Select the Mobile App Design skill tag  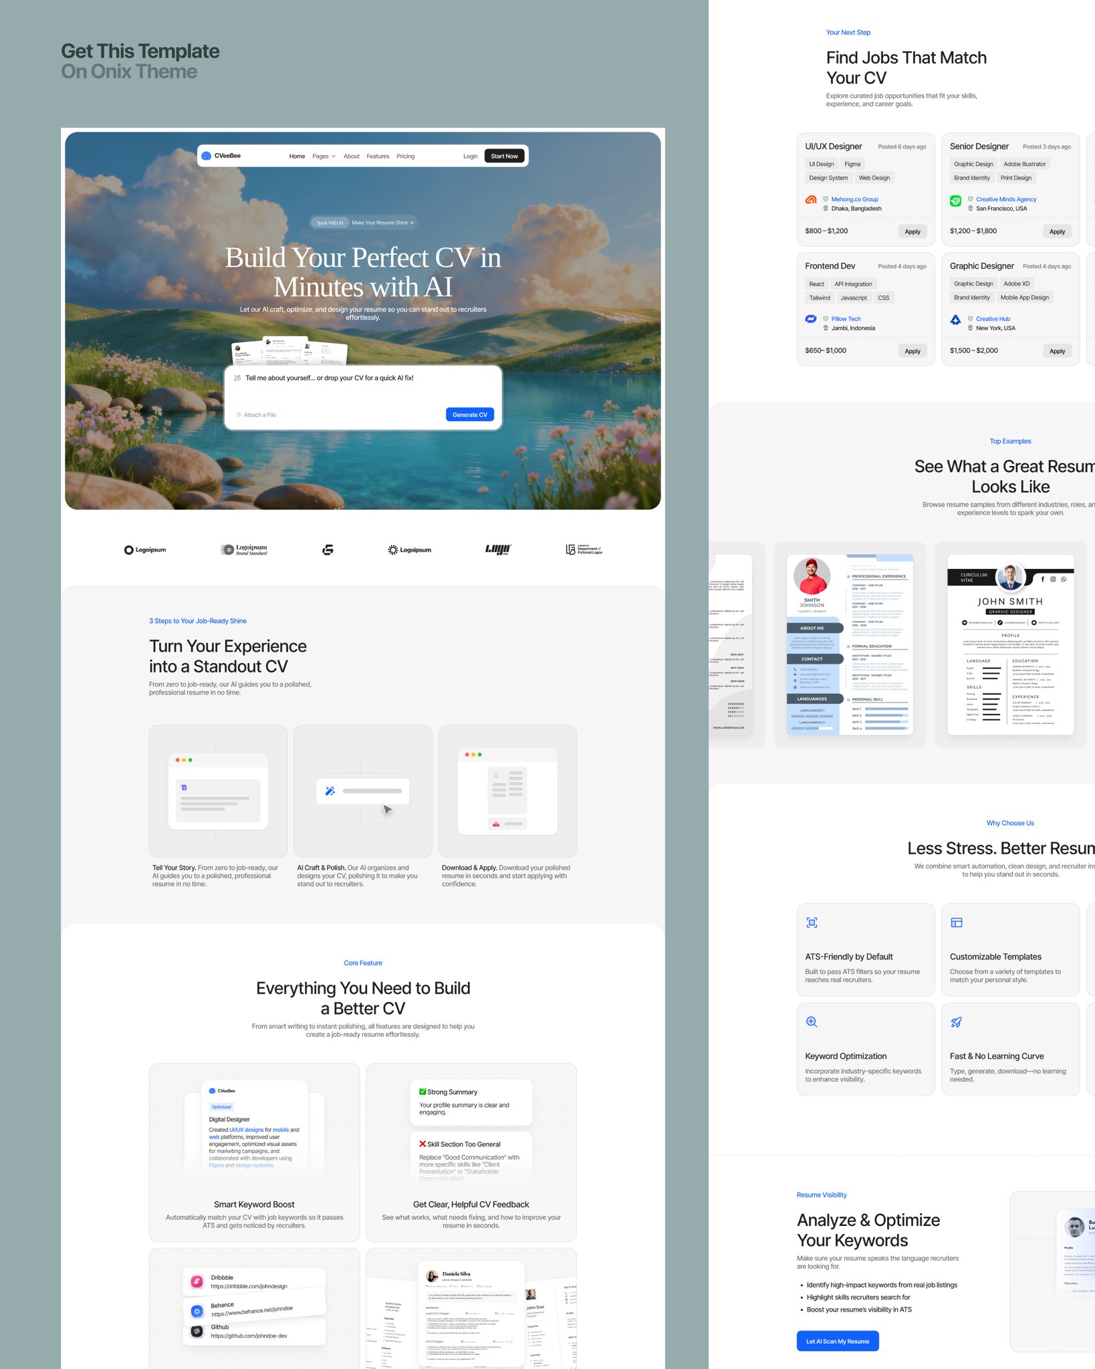pyautogui.click(x=1025, y=297)
